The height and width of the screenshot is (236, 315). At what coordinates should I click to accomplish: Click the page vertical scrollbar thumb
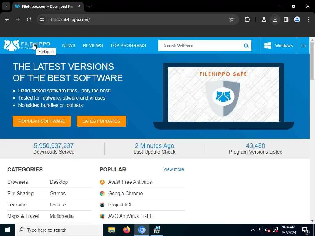click(312, 61)
